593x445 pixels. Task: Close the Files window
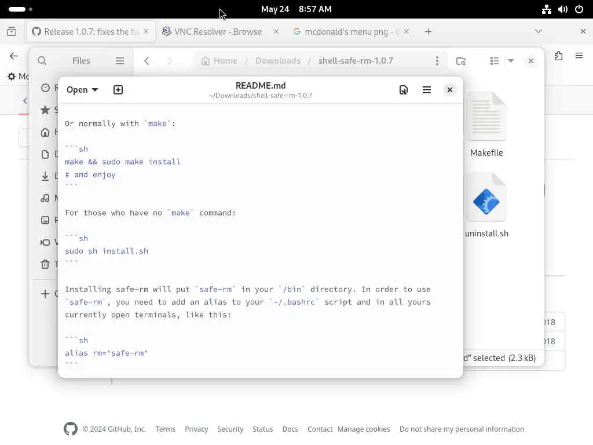coord(531,60)
